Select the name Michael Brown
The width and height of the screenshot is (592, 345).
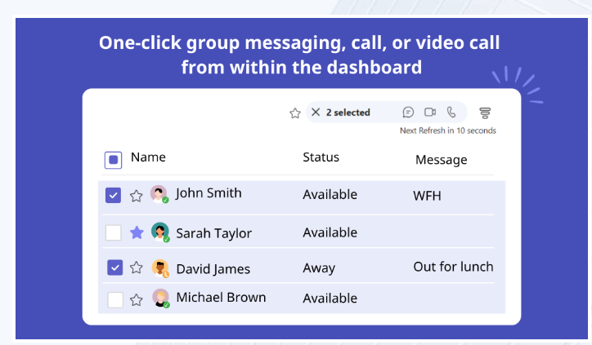tap(221, 298)
